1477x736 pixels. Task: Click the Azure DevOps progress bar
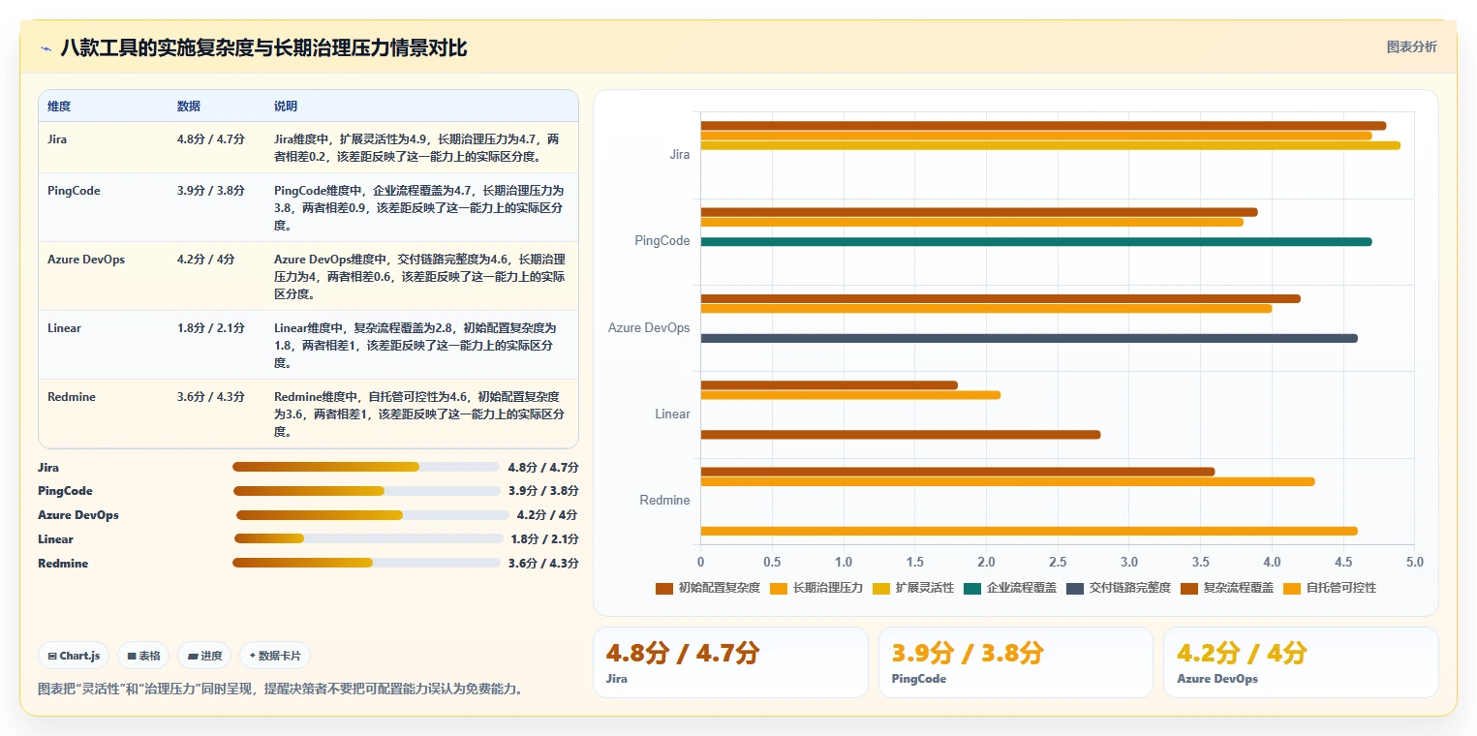[x=372, y=515]
